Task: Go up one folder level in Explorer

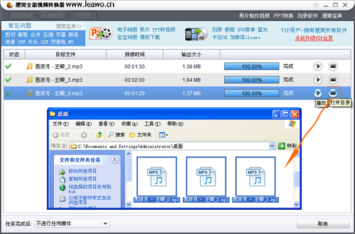Action: 99,135
